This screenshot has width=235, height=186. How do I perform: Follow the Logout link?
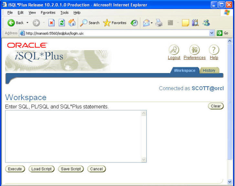[174, 58]
